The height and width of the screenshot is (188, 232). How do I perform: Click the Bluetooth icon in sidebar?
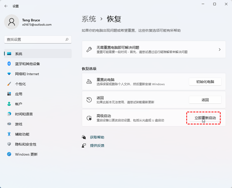click(9, 64)
